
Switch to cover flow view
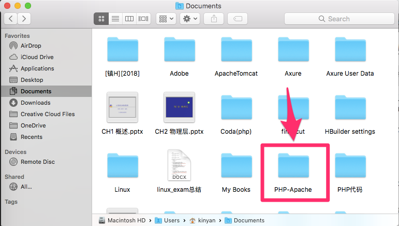143,19
